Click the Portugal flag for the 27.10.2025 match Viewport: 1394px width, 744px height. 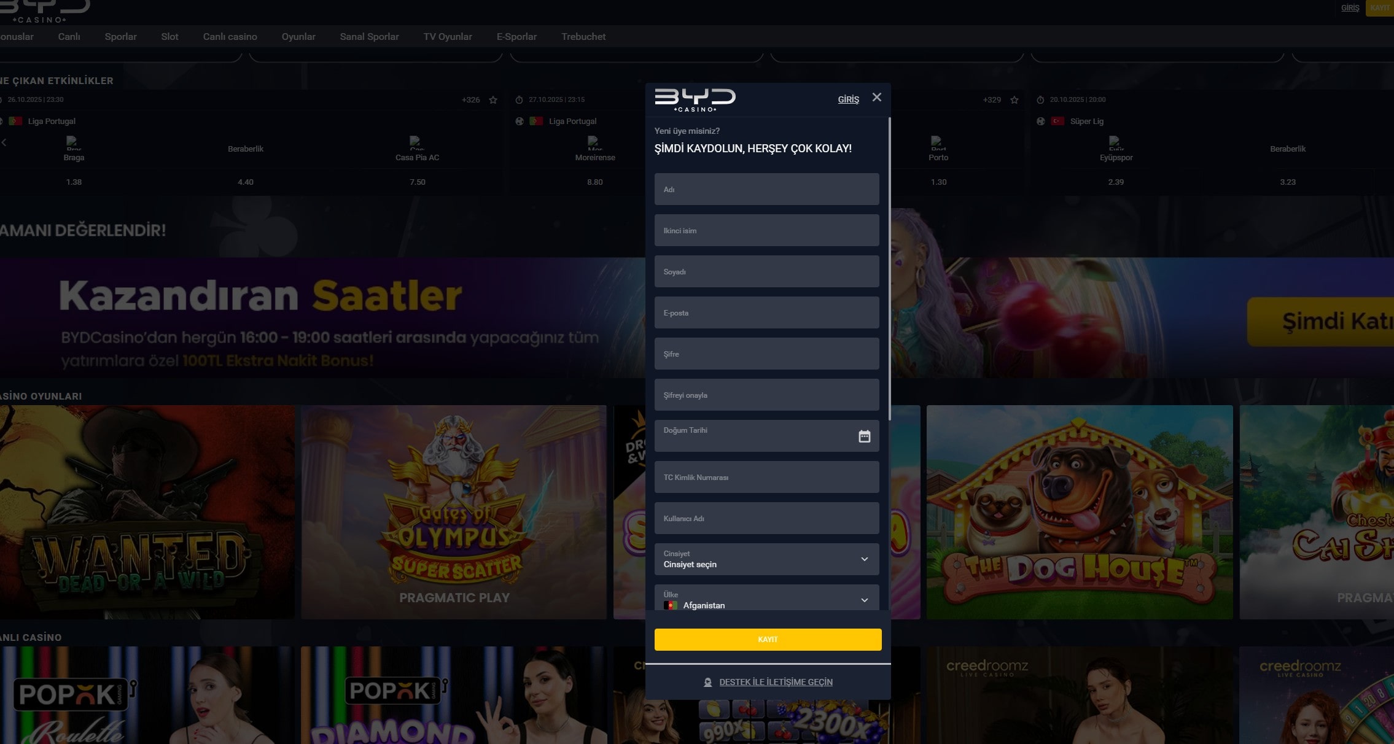536,121
